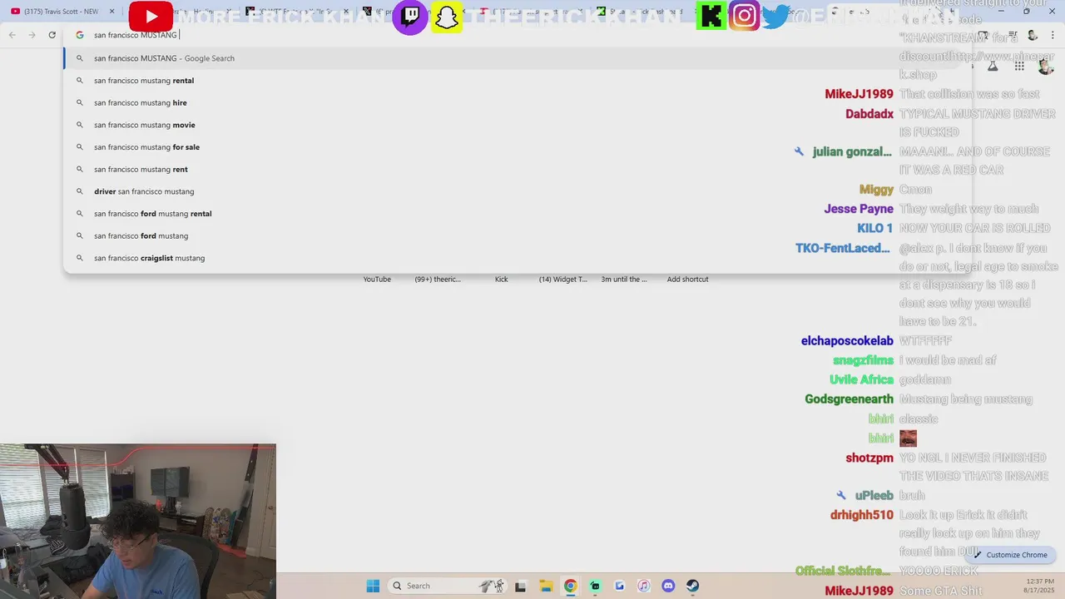The width and height of the screenshot is (1065, 599).
Task: Open the Chrome profile icon in toolbar
Action: point(1033,35)
